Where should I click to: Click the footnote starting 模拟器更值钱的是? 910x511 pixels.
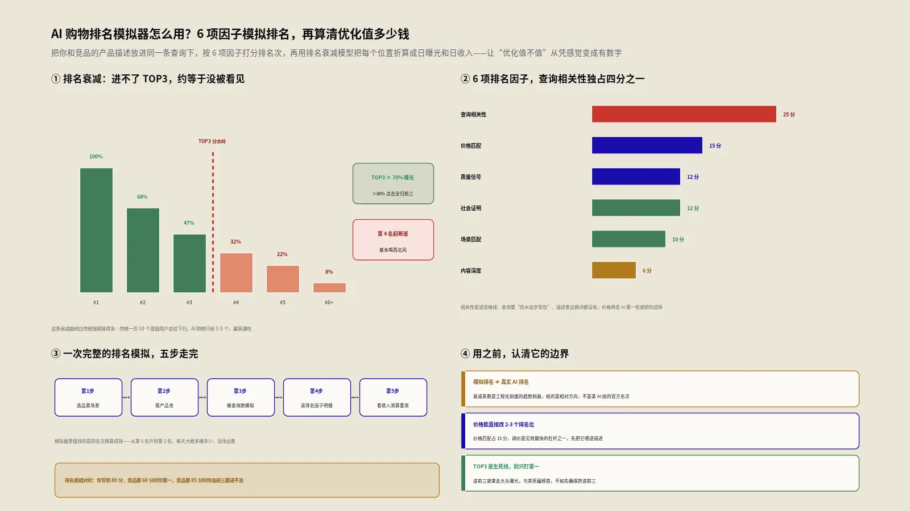pos(145,441)
